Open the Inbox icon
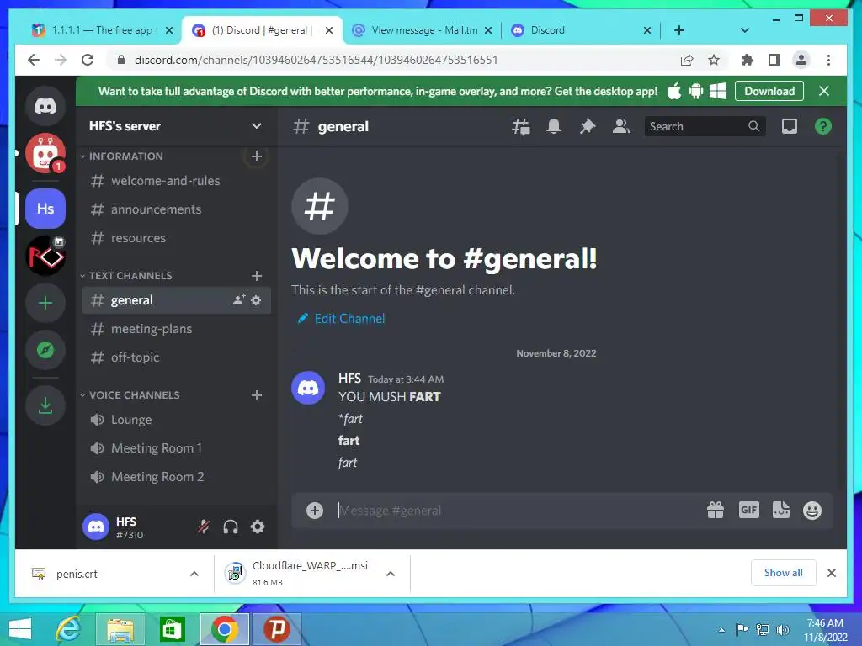This screenshot has height=646, width=862. tap(790, 127)
